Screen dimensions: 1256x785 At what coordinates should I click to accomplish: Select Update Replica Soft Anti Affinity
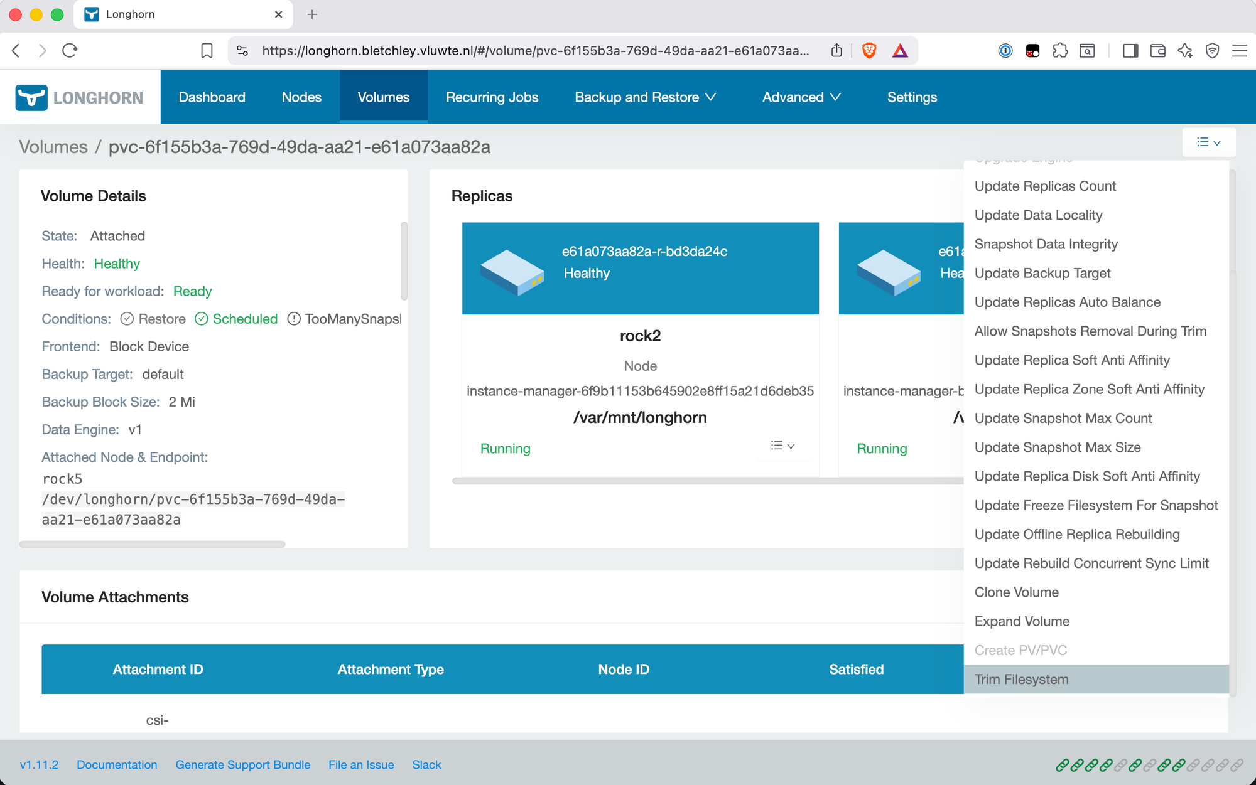pyautogui.click(x=1096, y=360)
